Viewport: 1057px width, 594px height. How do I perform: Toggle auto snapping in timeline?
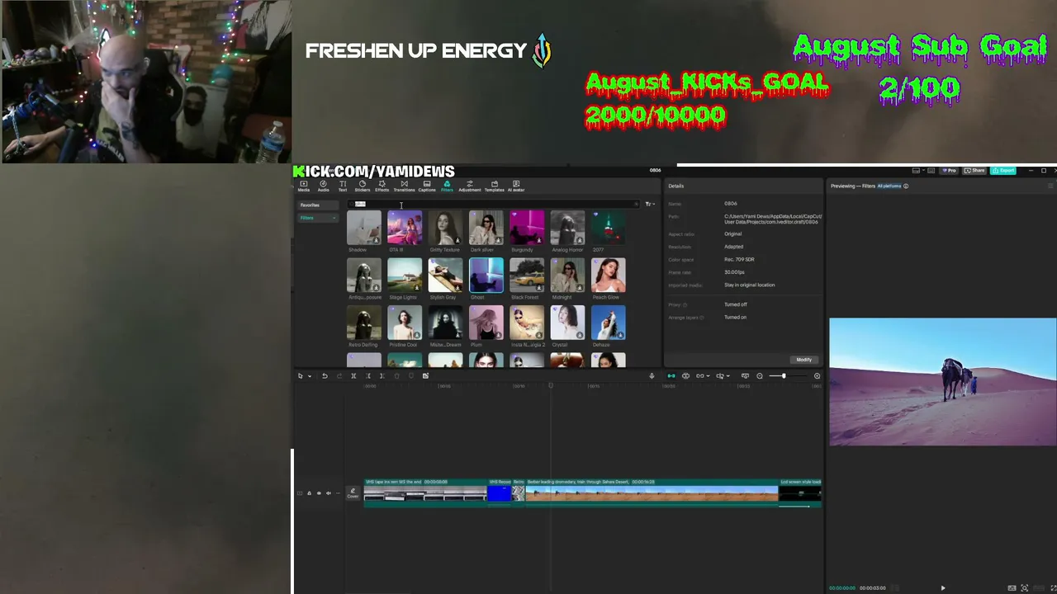(x=685, y=376)
